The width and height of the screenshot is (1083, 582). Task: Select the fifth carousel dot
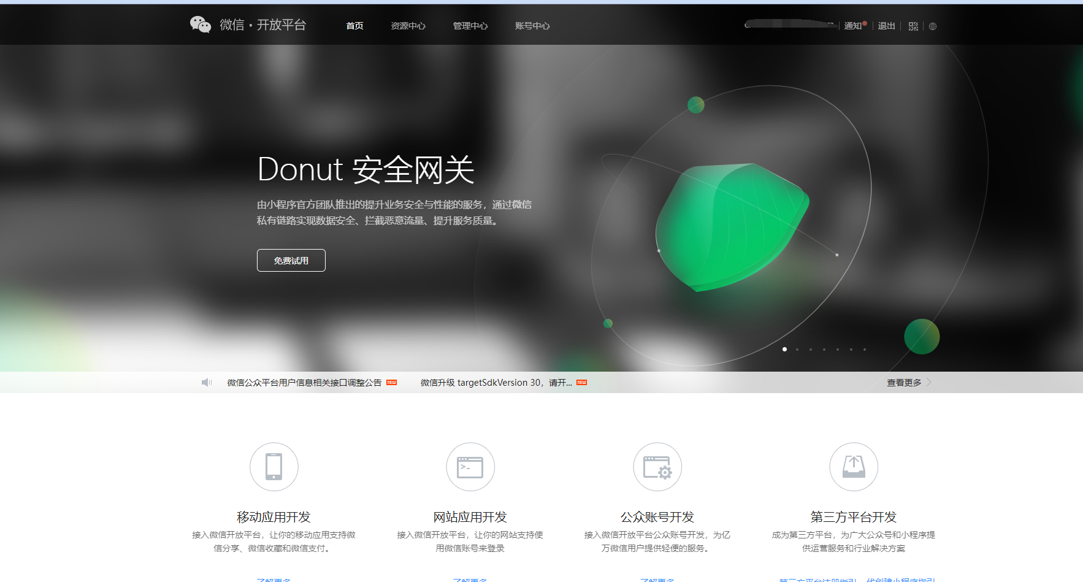pyautogui.click(x=838, y=350)
